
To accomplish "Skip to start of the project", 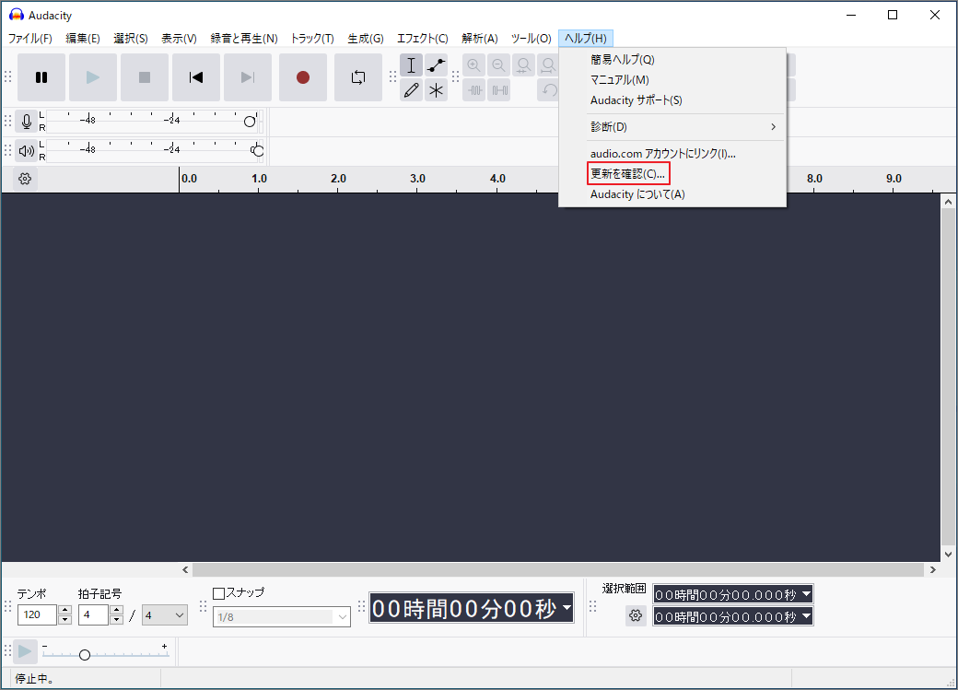I will 196,77.
